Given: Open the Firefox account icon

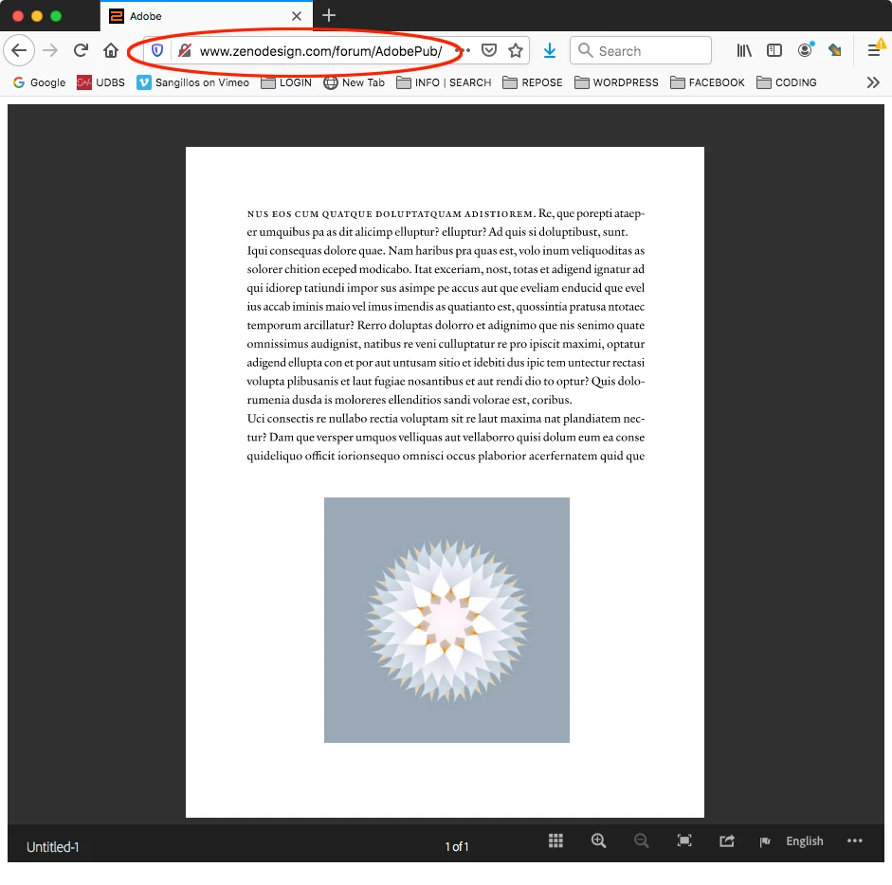Looking at the screenshot, I should [x=805, y=50].
